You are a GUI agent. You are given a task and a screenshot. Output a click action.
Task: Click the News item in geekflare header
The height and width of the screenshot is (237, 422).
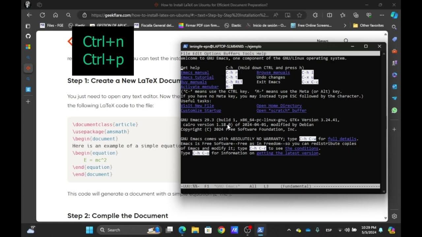[322, 41]
